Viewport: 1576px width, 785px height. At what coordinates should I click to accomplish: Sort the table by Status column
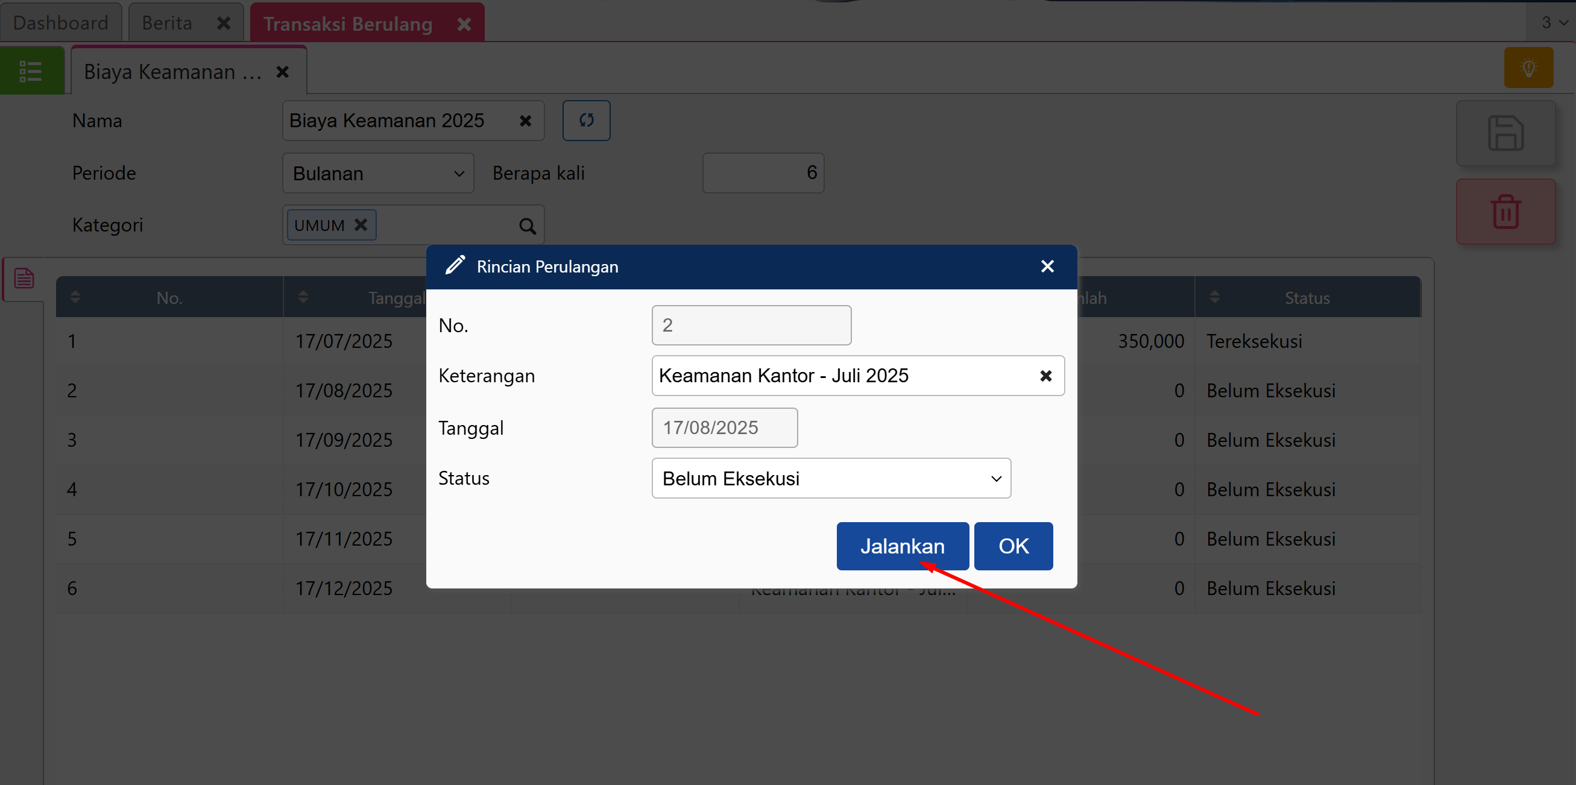[x=1214, y=298]
